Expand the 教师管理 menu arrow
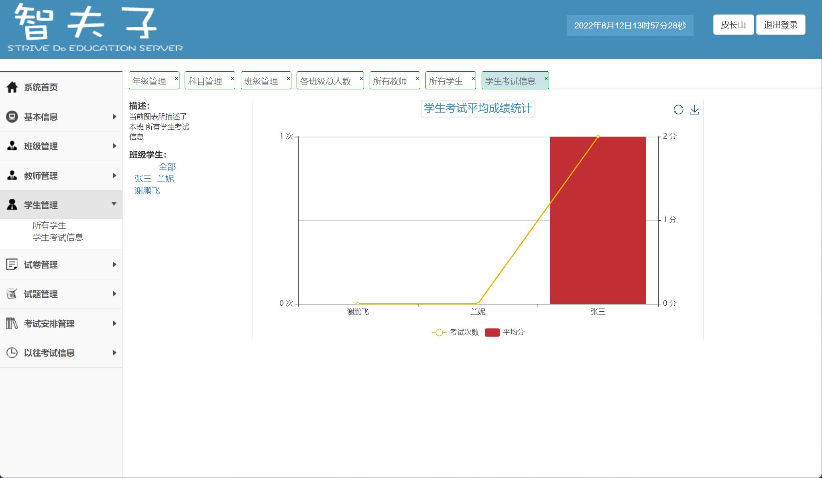 [114, 175]
